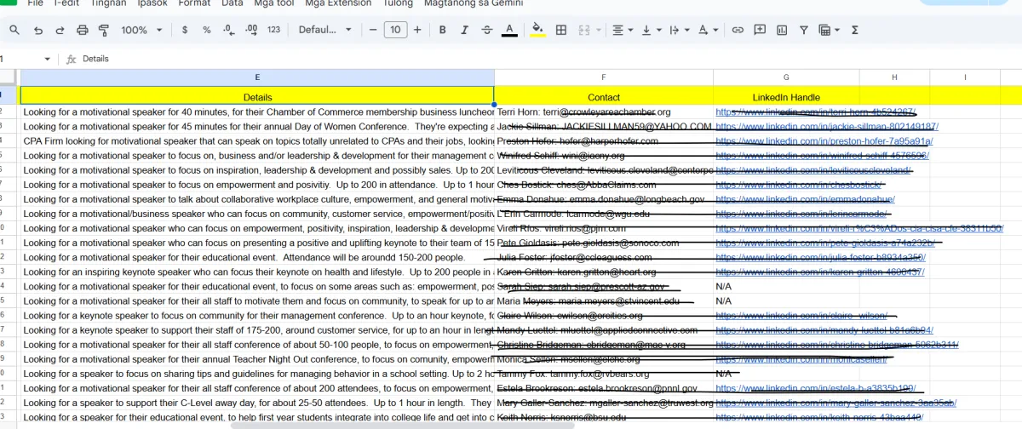
Task: Insert a link with the link icon
Action: click(x=738, y=30)
